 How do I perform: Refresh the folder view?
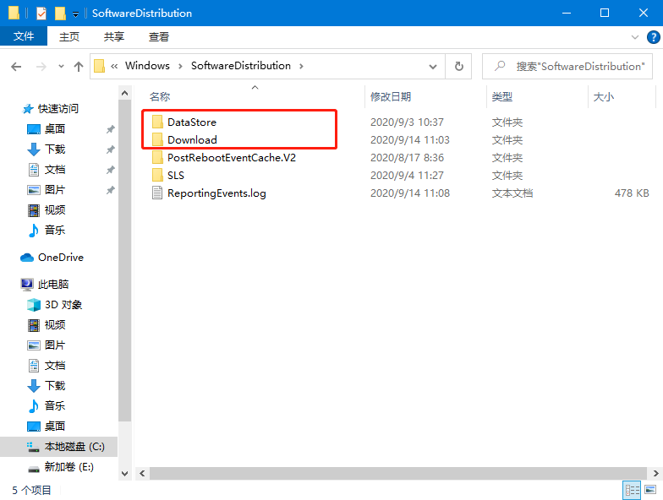click(x=458, y=66)
